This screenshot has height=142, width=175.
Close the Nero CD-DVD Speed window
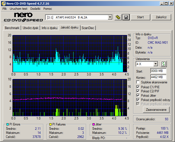pyautogui.click(x=171, y=4)
